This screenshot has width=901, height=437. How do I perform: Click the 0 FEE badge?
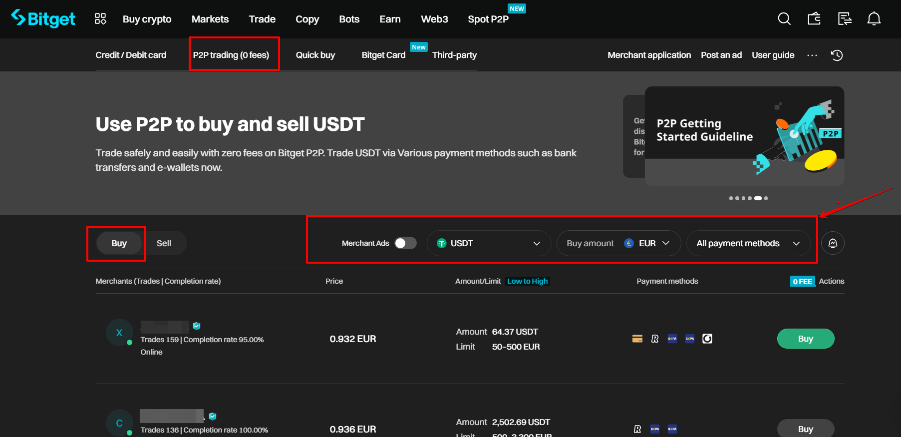coord(803,281)
